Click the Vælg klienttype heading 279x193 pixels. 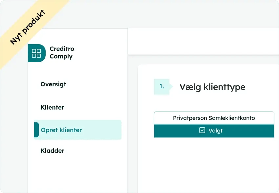click(212, 87)
